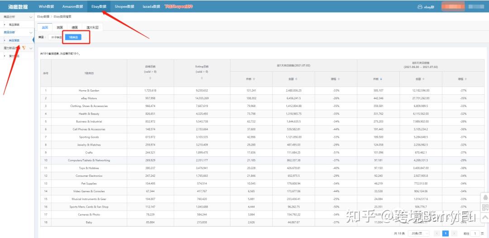The image size is (489, 238).
Task: Go to next page arrow
Action: pyautogui.click(x=455, y=233)
